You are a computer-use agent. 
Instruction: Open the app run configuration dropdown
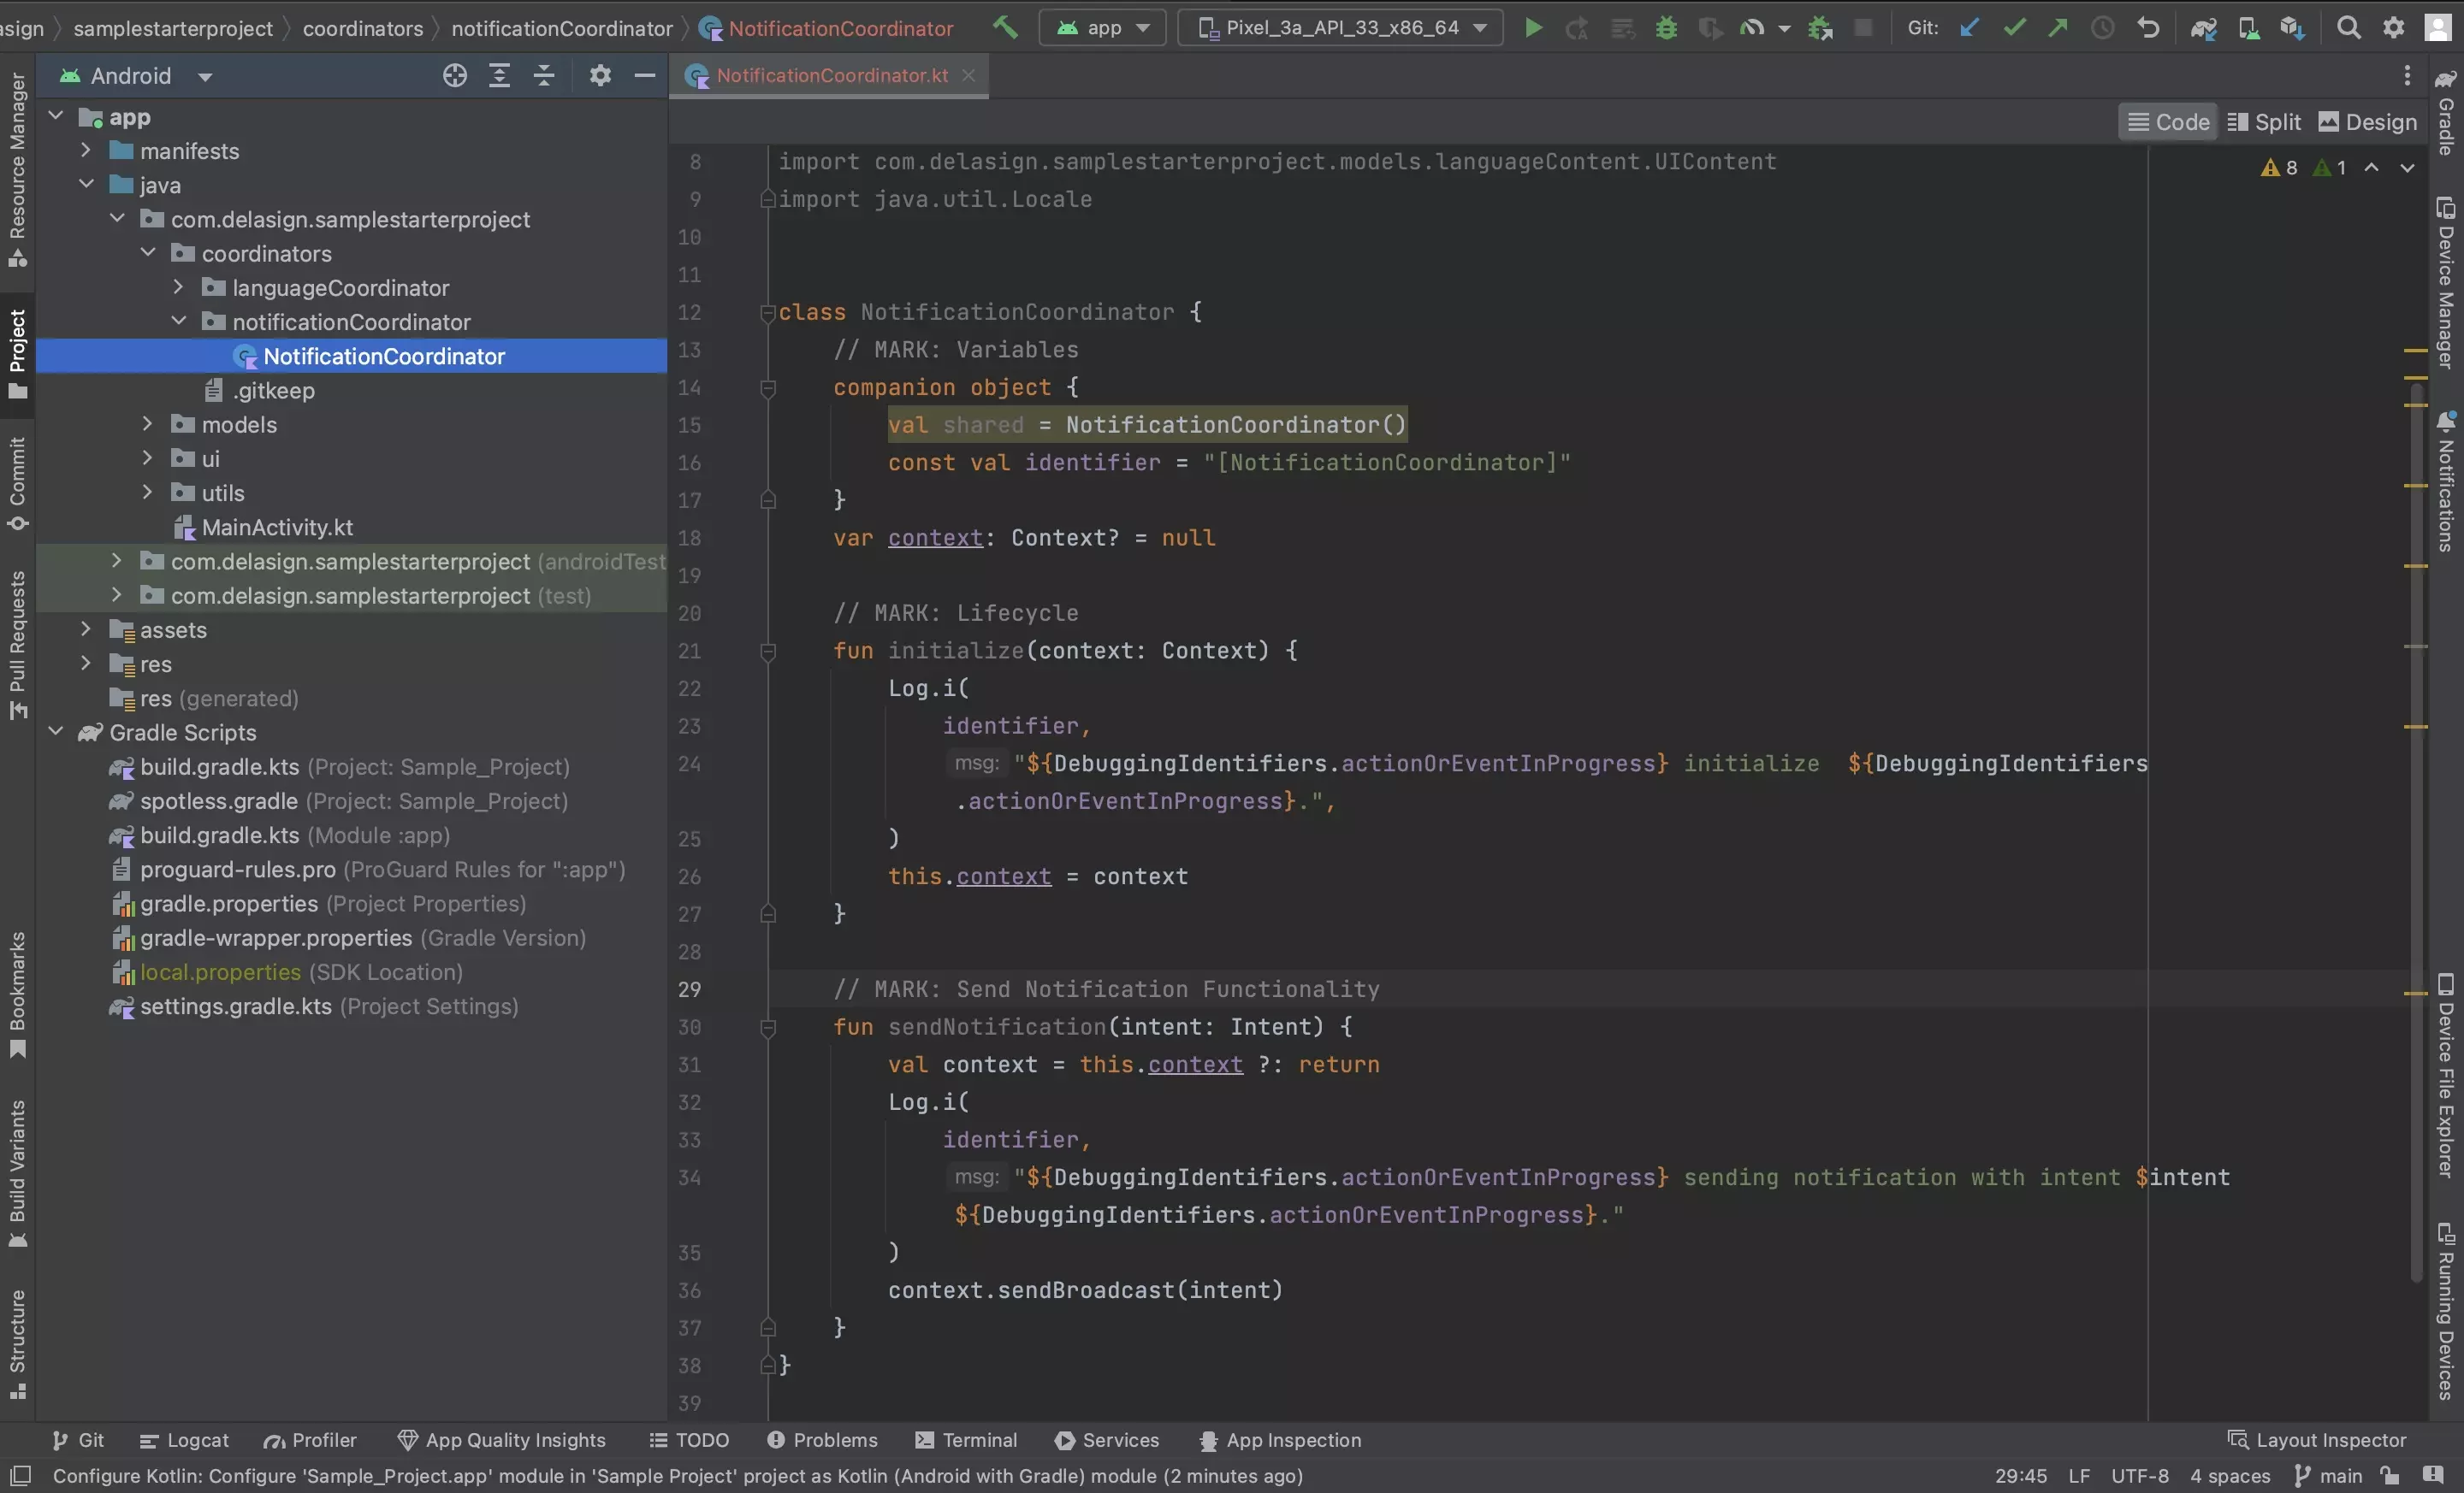pos(1103,28)
